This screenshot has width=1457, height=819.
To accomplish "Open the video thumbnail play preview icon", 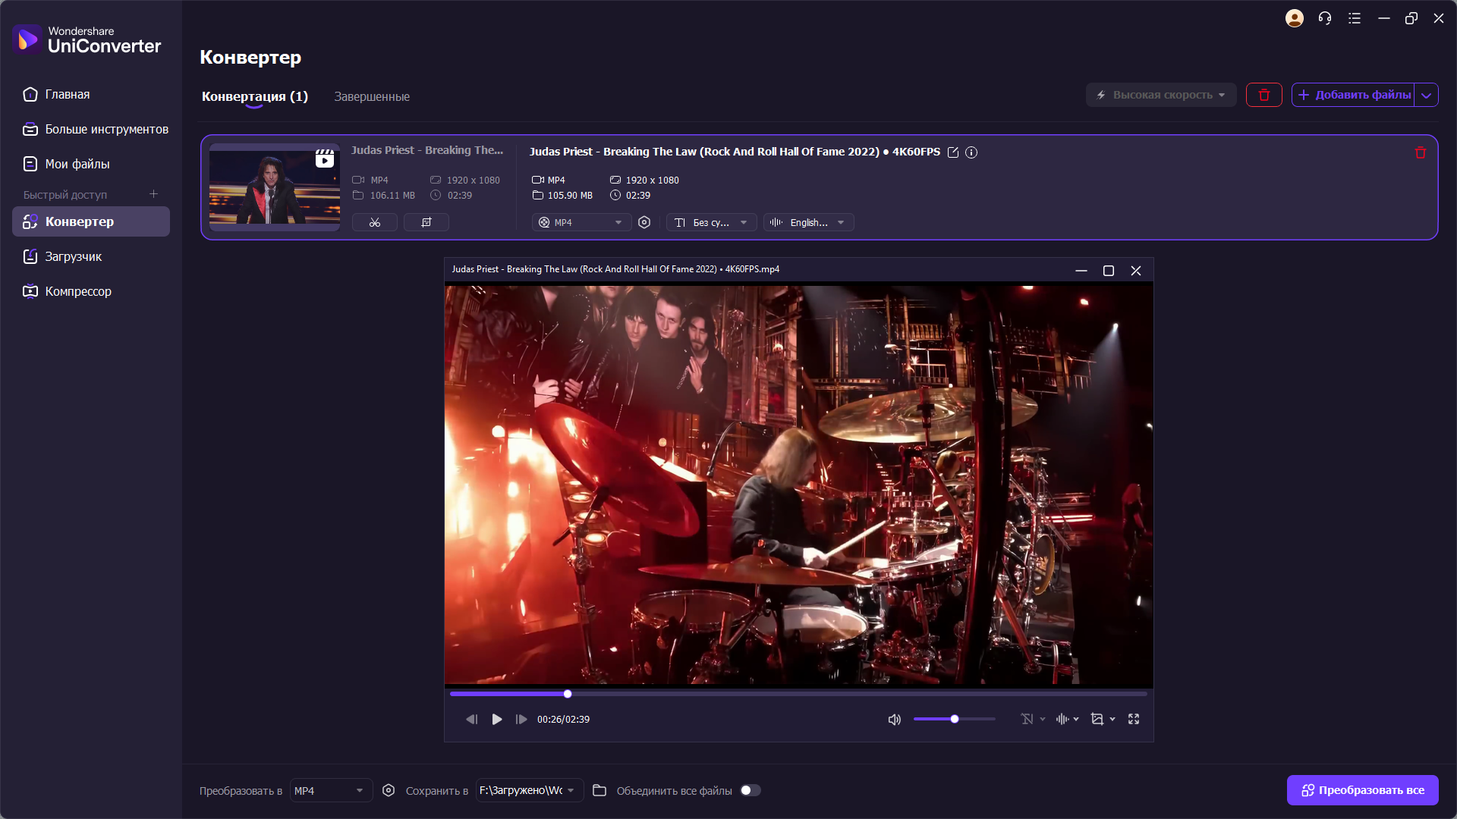I will tap(325, 158).
